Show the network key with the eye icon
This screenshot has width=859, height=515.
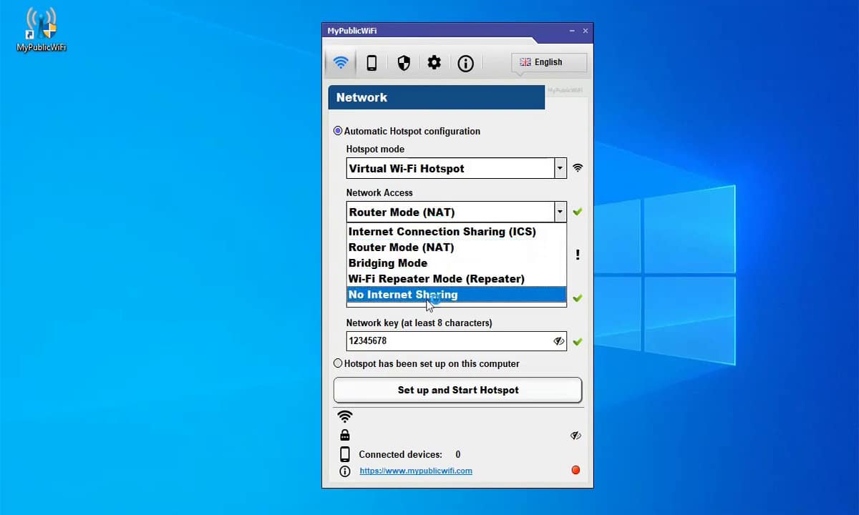[x=558, y=341]
